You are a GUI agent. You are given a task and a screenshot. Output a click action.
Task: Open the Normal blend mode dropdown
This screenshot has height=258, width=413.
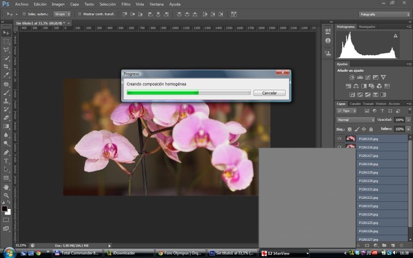[356, 120]
